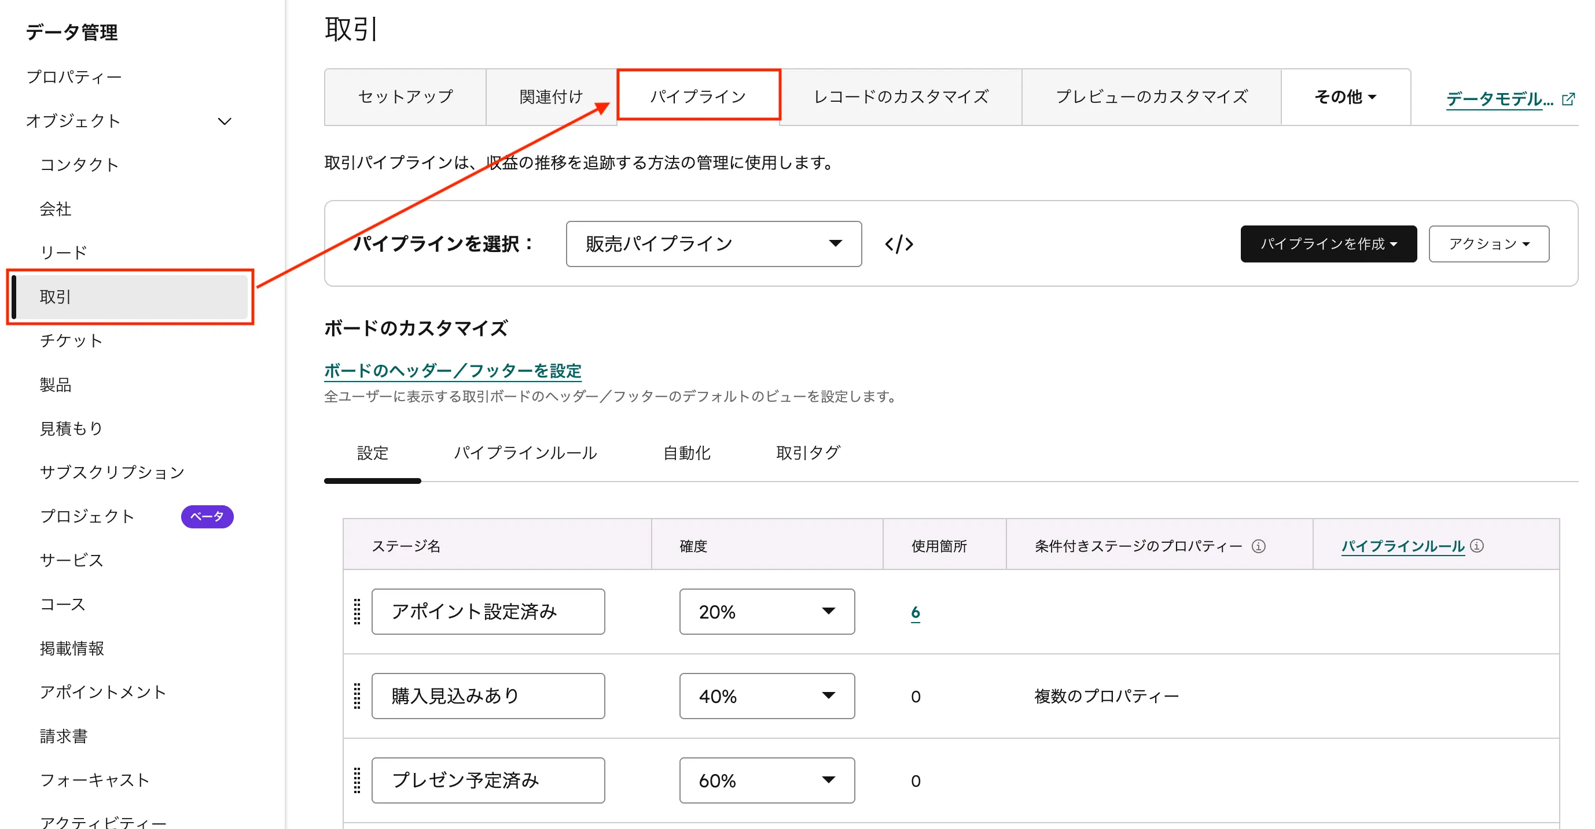Click info icon beside パイプラインルール column header

1478,546
